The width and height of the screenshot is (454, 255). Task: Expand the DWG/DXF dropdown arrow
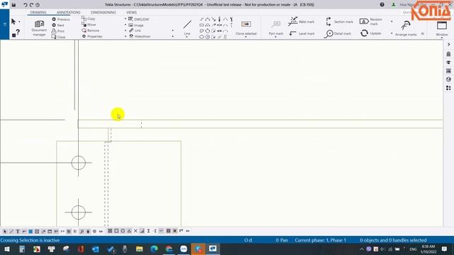coord(126,19)
